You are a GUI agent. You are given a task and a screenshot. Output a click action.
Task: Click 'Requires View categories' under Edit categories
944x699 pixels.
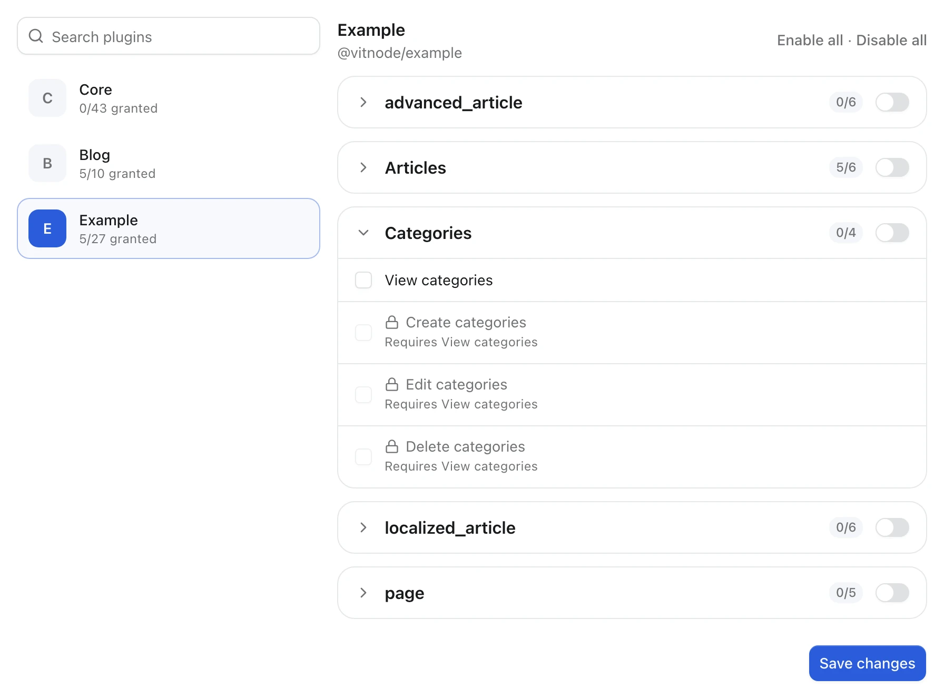461,404
